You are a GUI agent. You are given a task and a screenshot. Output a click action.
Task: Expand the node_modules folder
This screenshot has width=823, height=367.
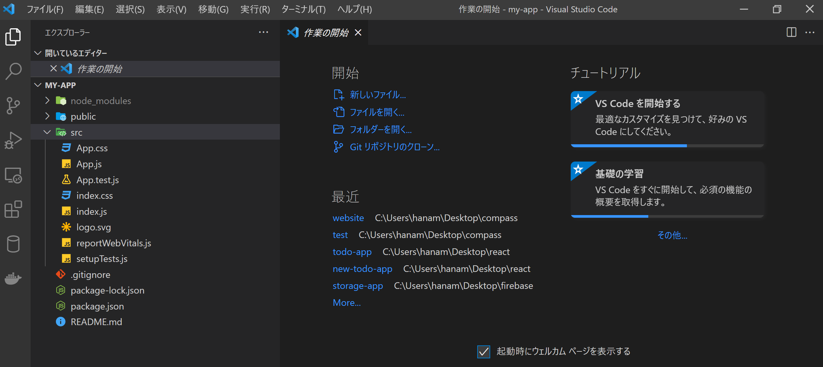click(x=47, y=101)
